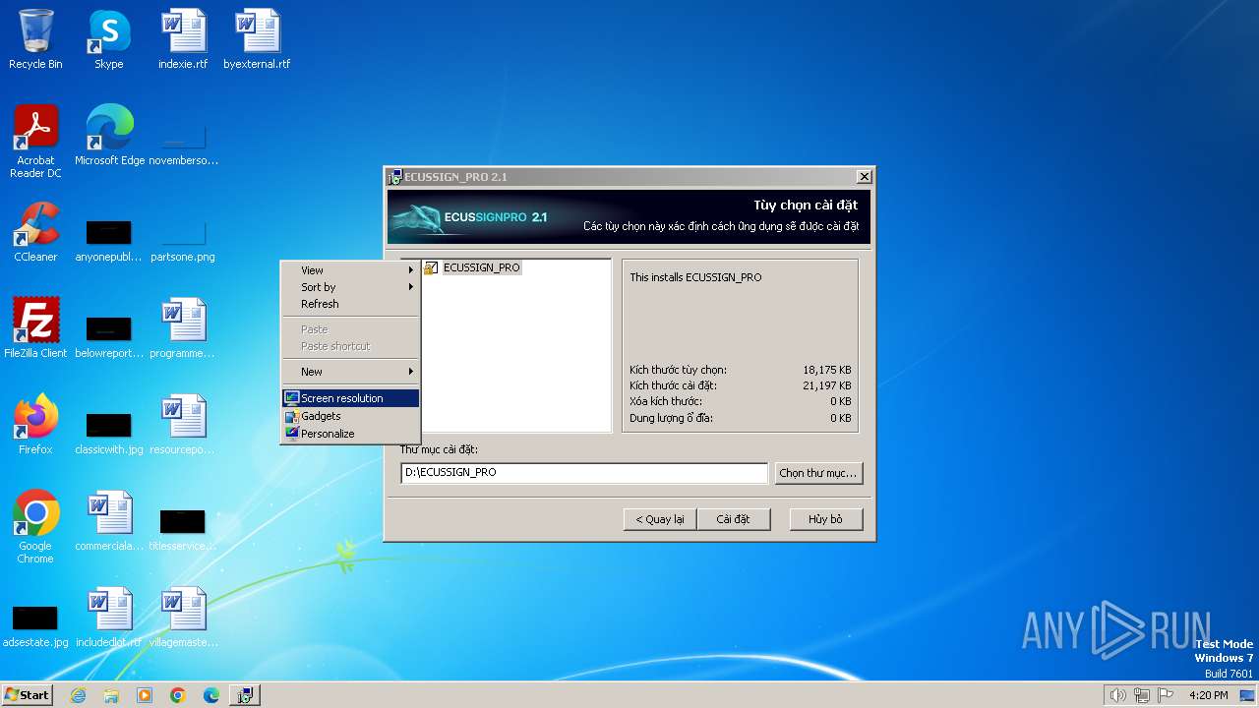Image resolution: width=1259 pixels, height=708 pixels.
Task: Launch Firefox from the desktop
Action: coord(35,425)
